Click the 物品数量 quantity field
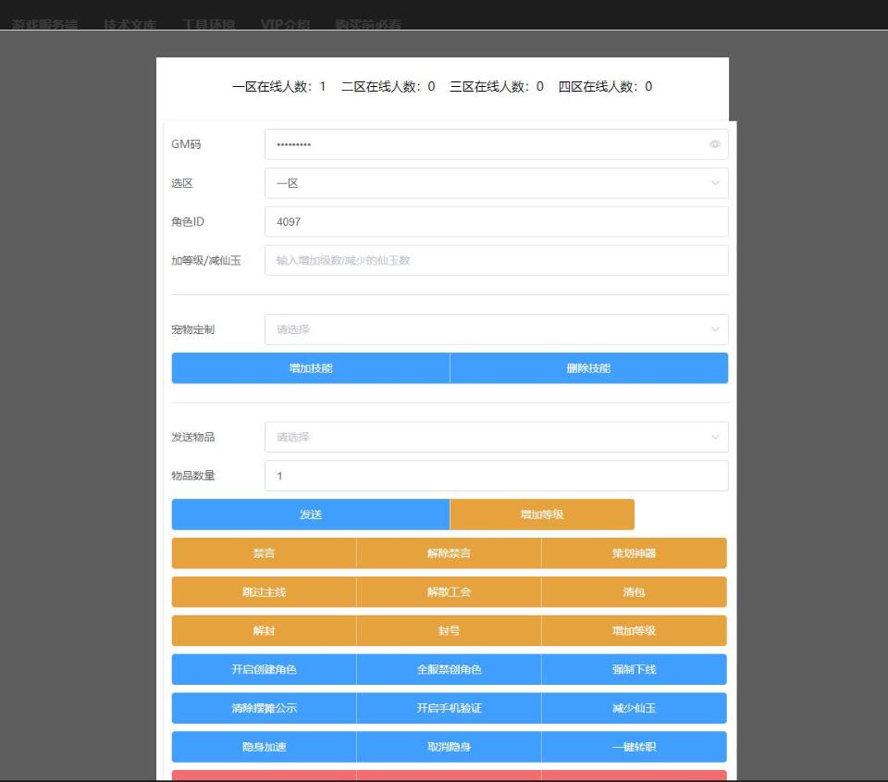 pos(496,476)
